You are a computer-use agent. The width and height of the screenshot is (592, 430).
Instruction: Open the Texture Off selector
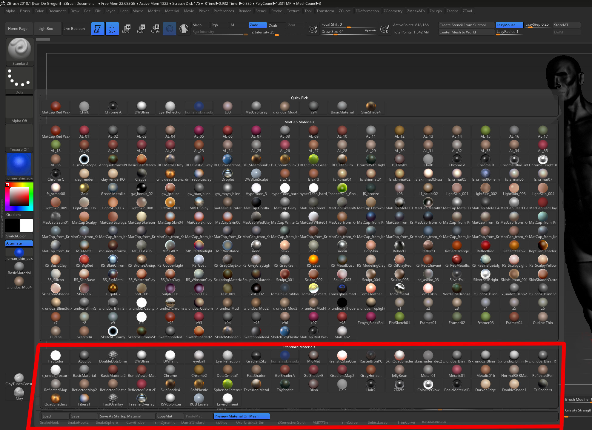coord(19,138)
